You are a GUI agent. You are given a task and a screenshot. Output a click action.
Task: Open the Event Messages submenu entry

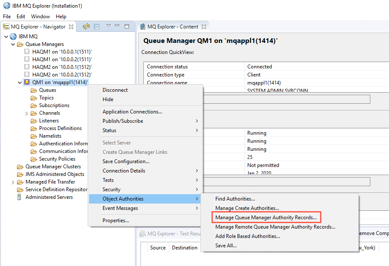pyautogui.click(x=145, y=208)
